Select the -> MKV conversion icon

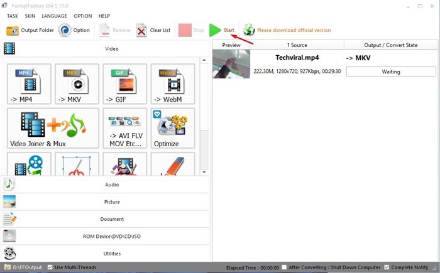coord(77,84)
